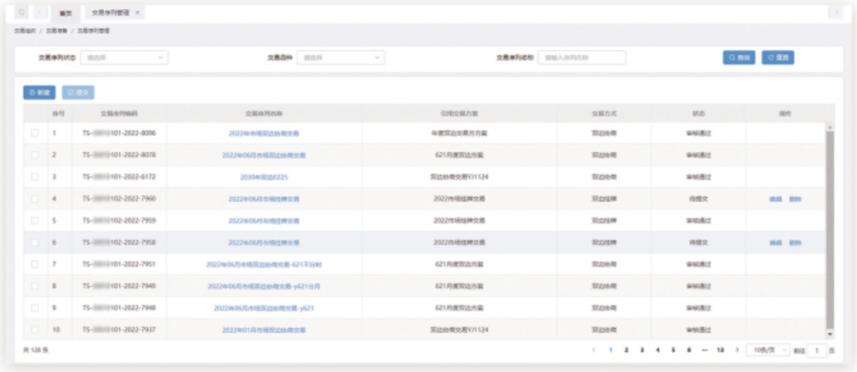Image resolution: width=857 pixels, height=372 pixels.
Task: Click the left arrow to scroll tabs back
Action: (40, 13)
